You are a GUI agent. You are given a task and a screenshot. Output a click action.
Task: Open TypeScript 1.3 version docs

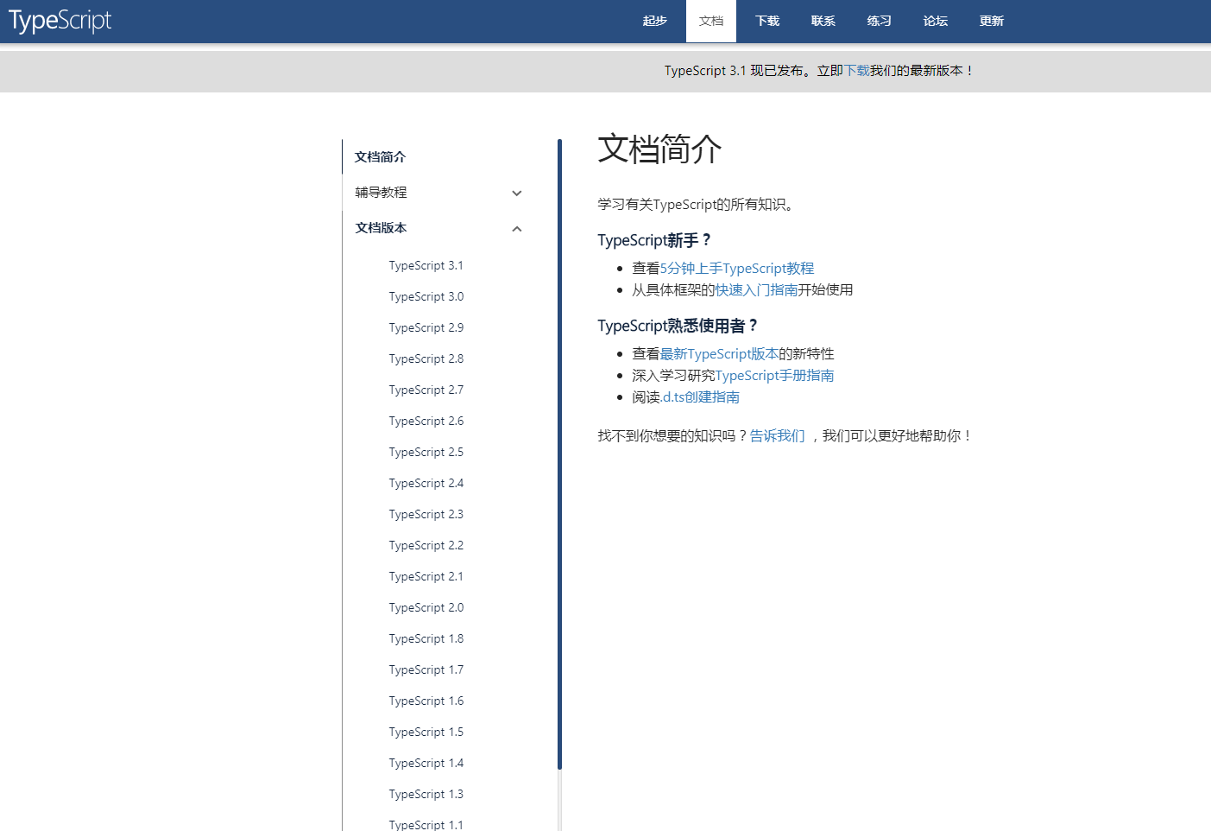[426, 794]
